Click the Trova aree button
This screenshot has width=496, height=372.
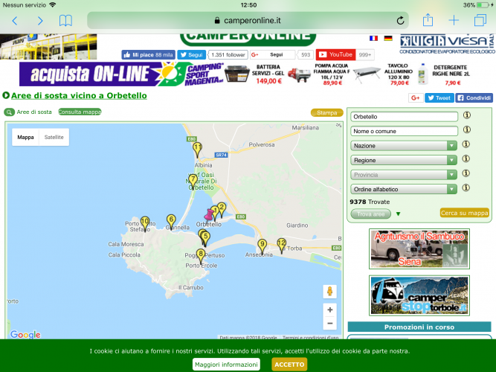[371, 214]
